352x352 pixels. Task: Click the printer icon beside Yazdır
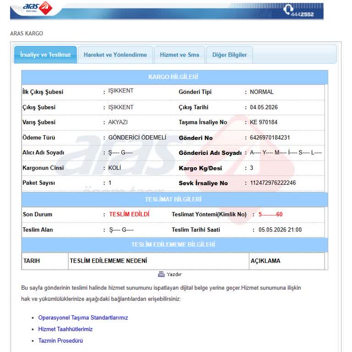click(161, 274)
